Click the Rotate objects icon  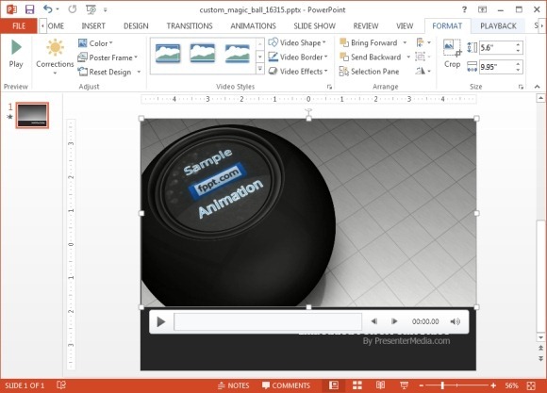[x=423, y=71]
